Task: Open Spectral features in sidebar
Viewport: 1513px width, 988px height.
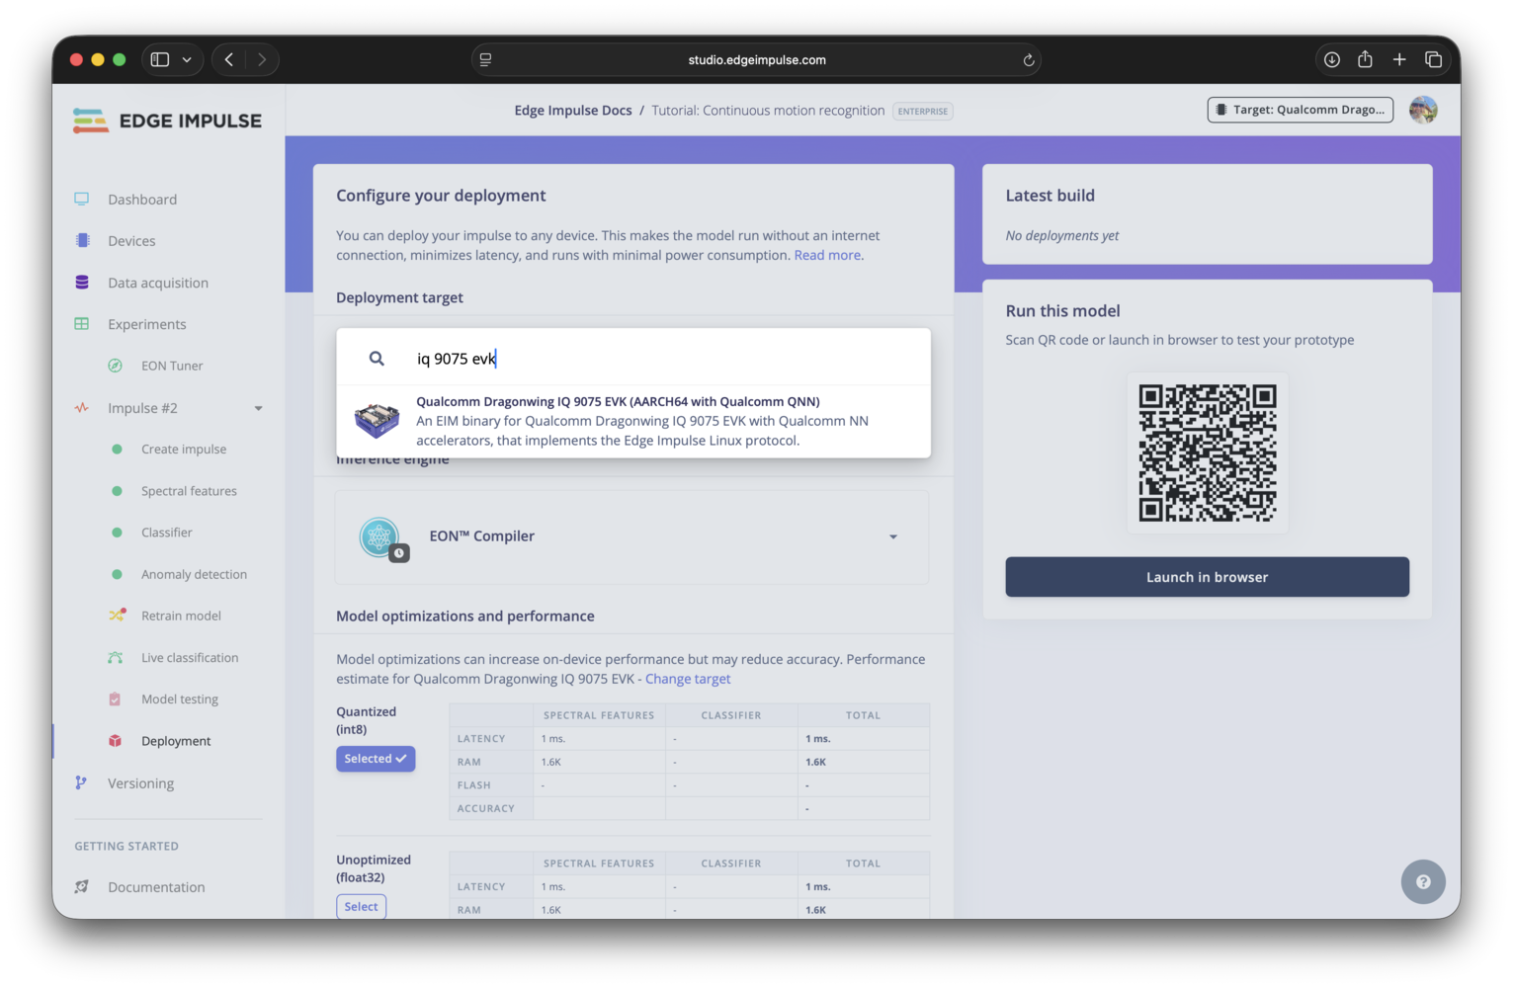Action: click(x=189, y=491)
